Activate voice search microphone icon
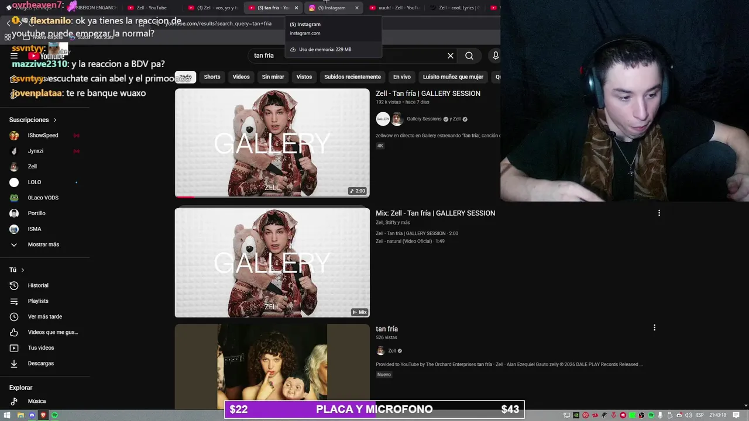 (x=496, y=56)
